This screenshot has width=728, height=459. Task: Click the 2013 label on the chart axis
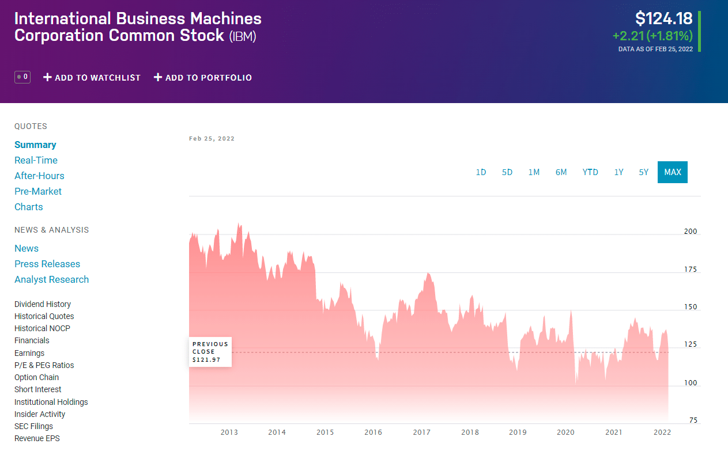pyautogui.click(x=229, y=433)
